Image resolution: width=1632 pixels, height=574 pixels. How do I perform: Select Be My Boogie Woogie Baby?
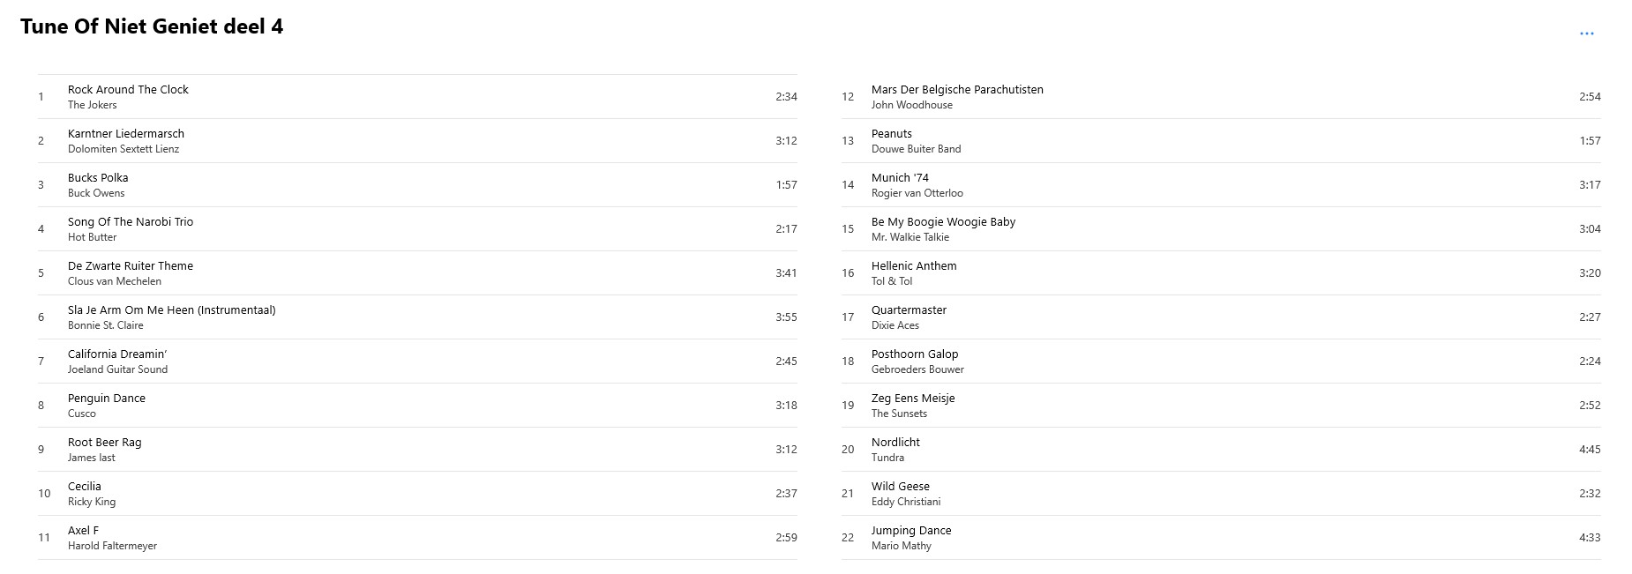(1221, 229)
